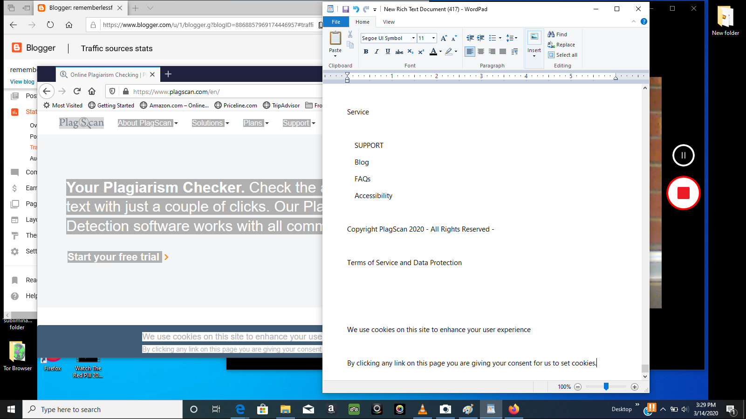Open Task View on the taskbar
The height and width of the screenshot is (419, 746).
[216, 409]
